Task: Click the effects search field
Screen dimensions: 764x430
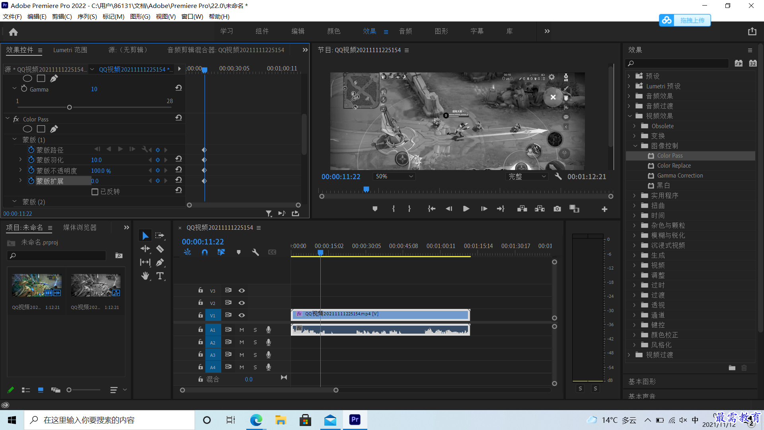Action: pyautogui.click(x=677, y=63)
